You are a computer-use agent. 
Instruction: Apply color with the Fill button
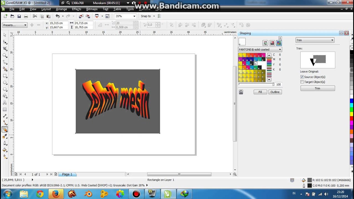(260, 92)
